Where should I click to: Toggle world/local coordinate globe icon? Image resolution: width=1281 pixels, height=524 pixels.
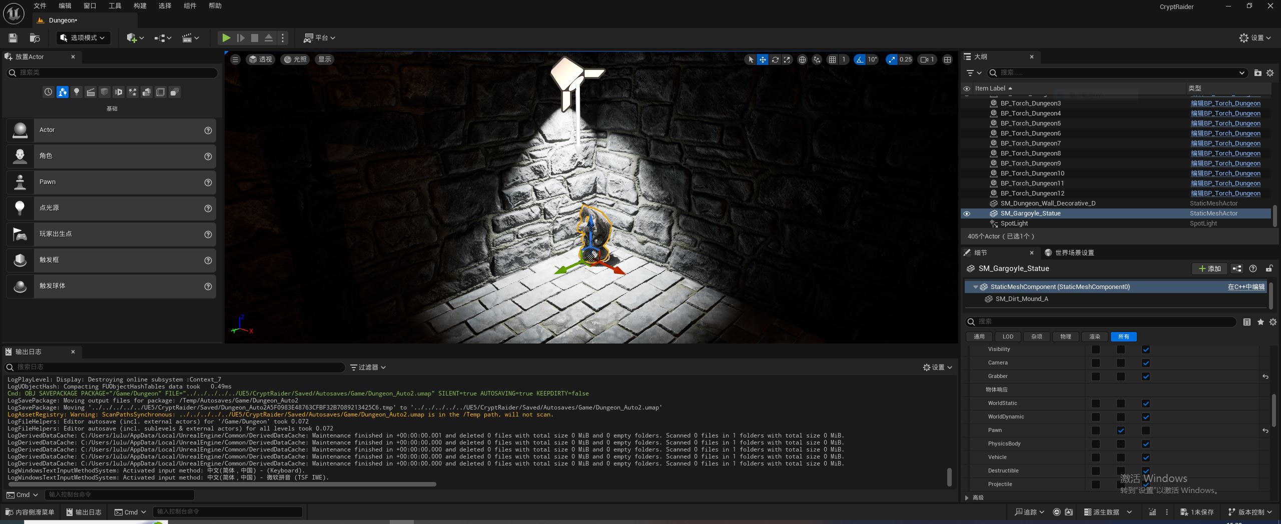802,59
